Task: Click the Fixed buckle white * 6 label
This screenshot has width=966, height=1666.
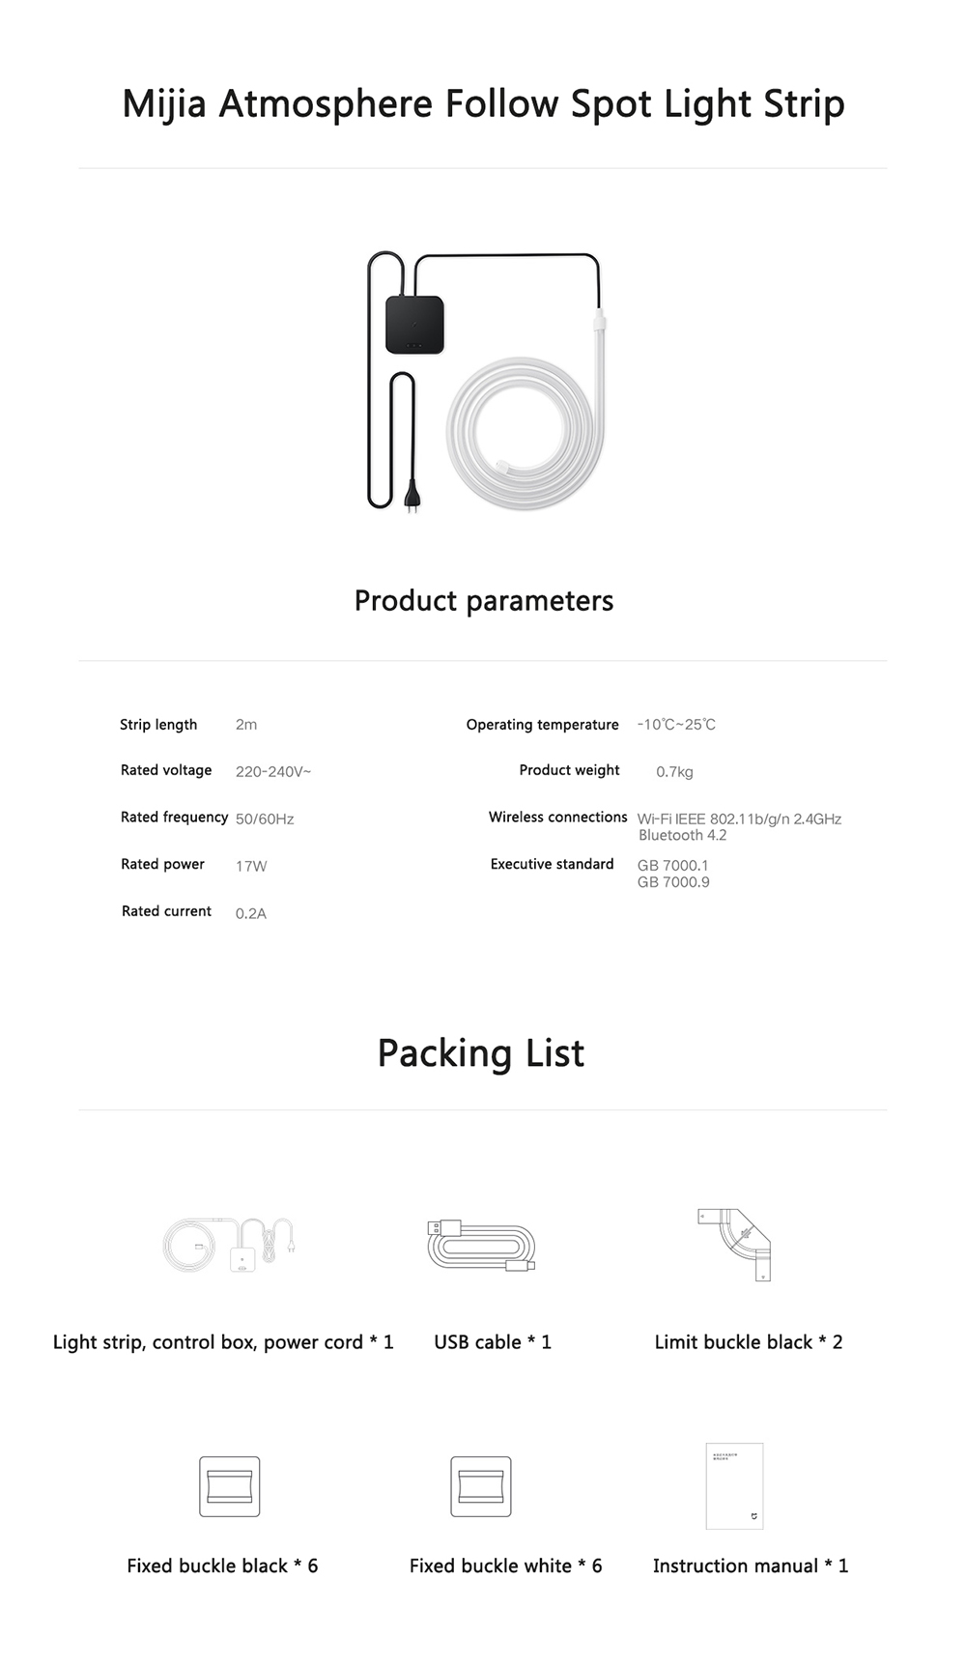Action: [x=505, y=1565]
